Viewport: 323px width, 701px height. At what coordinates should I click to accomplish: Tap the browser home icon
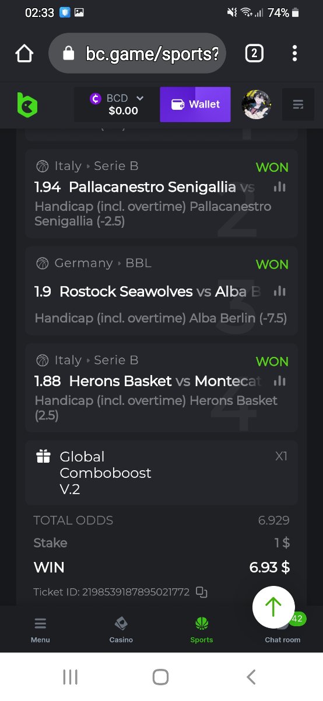coord(24,54)
